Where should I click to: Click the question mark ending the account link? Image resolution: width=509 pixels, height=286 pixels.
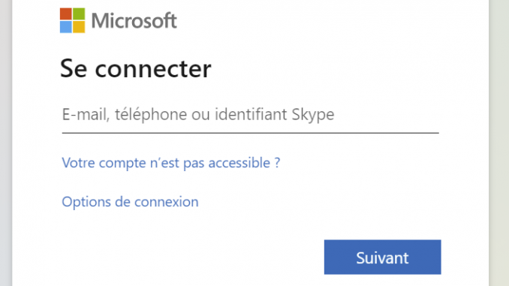(277, 163)
